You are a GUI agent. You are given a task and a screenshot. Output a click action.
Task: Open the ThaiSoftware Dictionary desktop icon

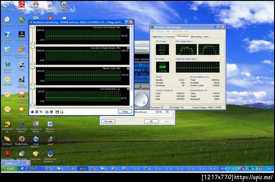(50, 157)
